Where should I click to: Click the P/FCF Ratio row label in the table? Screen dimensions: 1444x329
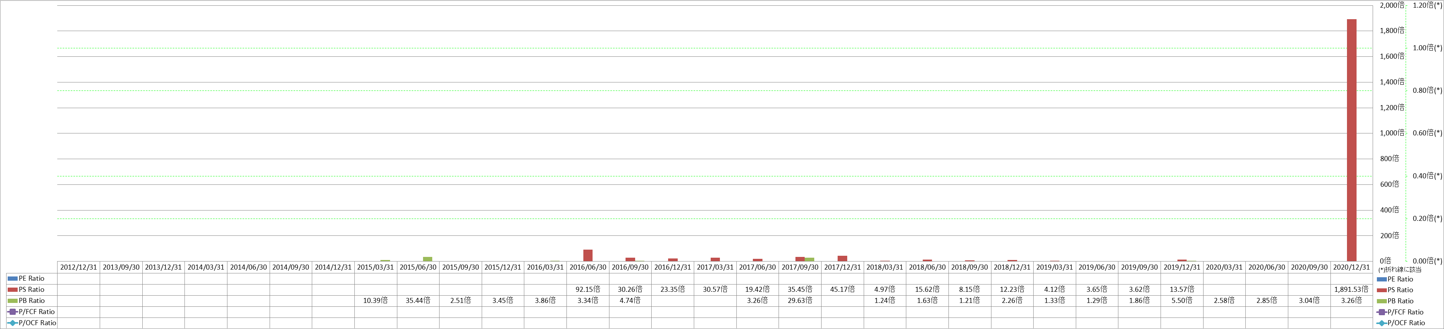point(31,312)
